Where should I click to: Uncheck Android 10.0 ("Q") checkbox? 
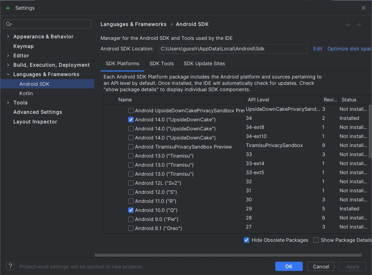click(x=131, y=210)
